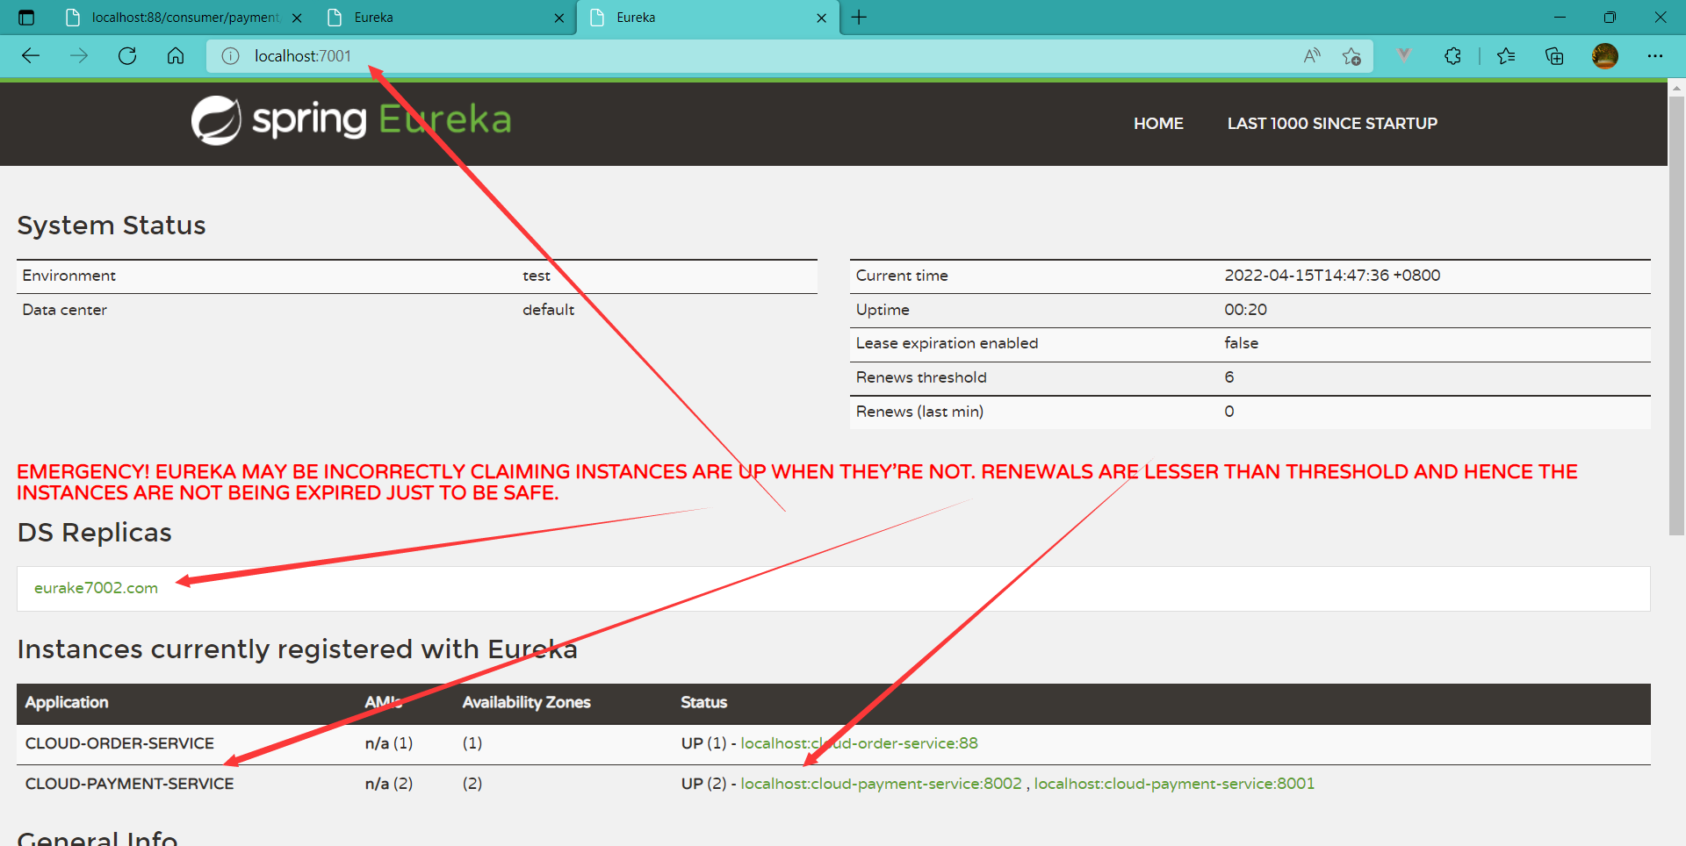Click the Data center value default
Viewport: 1686px width, 846px height.
(x=548, y=310)
